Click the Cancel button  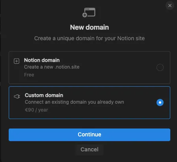click(89, 149)
